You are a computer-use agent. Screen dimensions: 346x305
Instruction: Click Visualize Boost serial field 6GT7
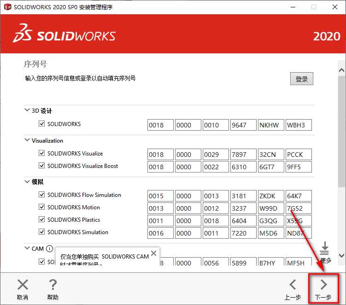click(x=271, y=167)
